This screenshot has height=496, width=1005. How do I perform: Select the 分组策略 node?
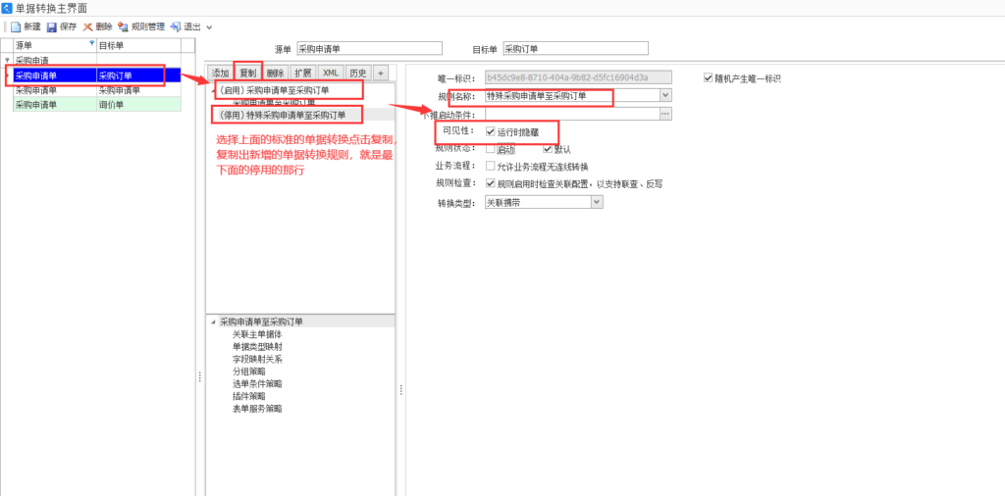coord(248,372)
